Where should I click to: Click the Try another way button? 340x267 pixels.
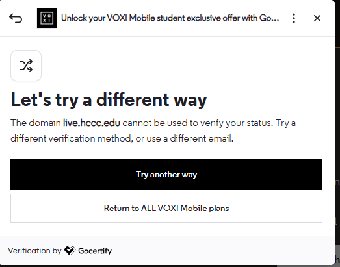pos(166,175)
